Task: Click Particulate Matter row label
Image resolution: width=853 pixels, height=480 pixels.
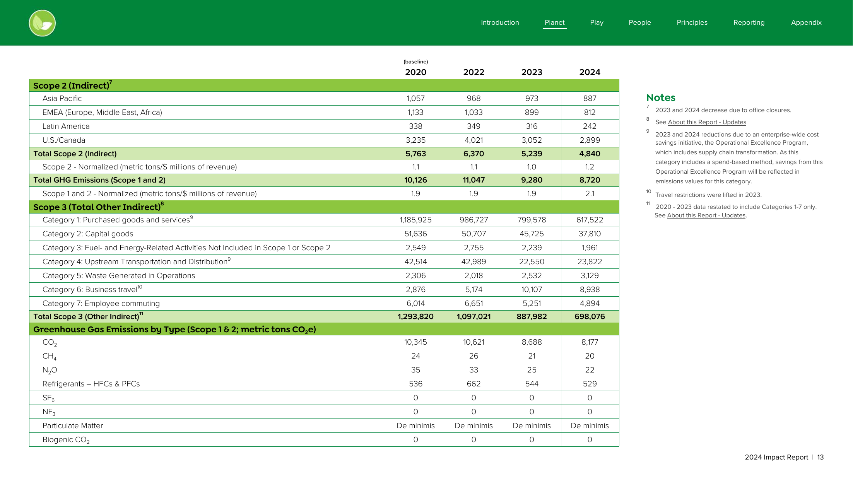Action: (x=73, y=426)
